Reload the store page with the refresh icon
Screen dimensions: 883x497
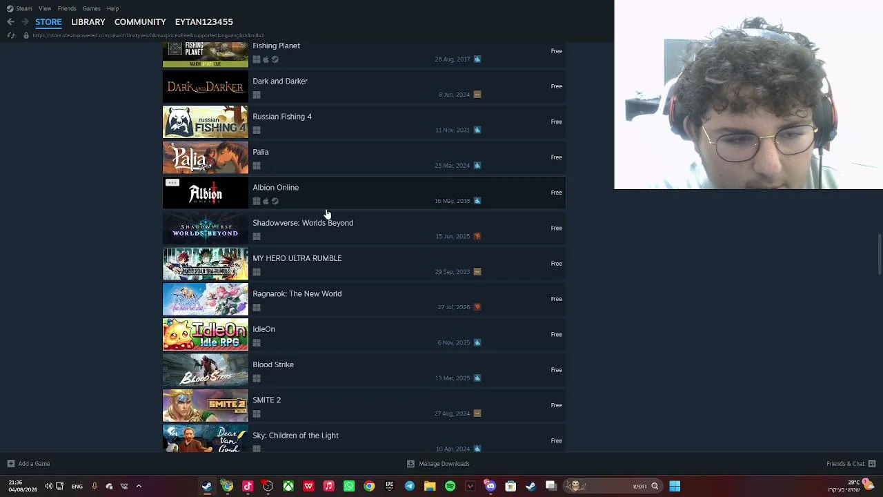[10, 35]
